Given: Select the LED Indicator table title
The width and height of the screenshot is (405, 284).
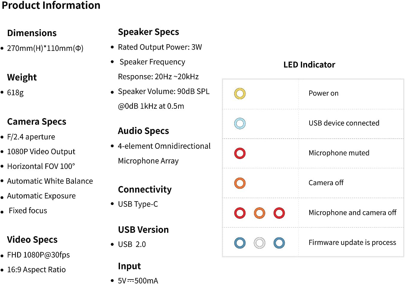Looking at the screenshot, I should [x=309, y=65].
